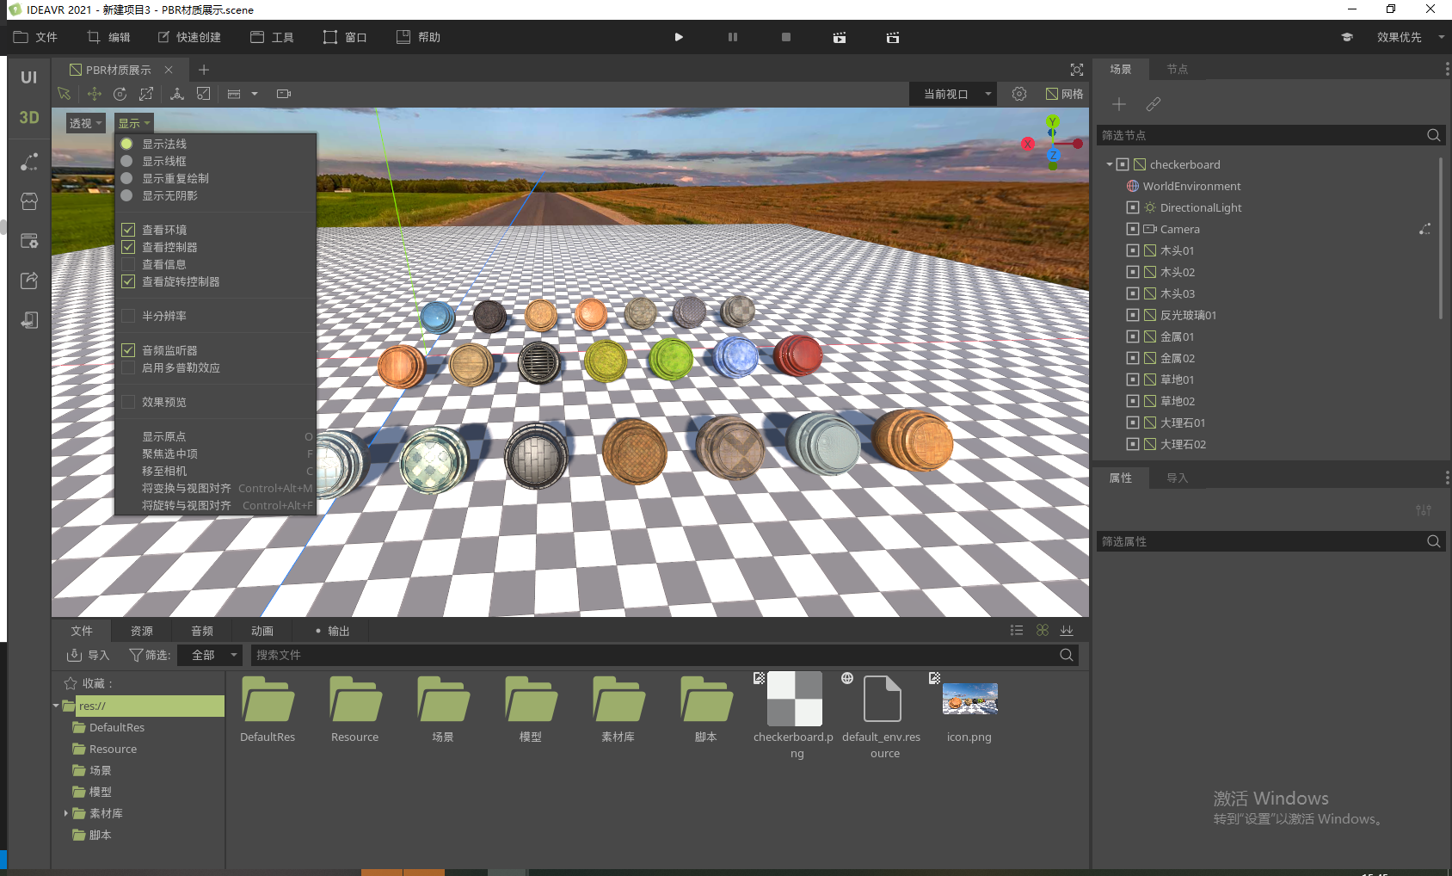The width and height of the screenshot is (1452, 876).
Task: Switch to the 资源 tab
Action: coord(142,631)
